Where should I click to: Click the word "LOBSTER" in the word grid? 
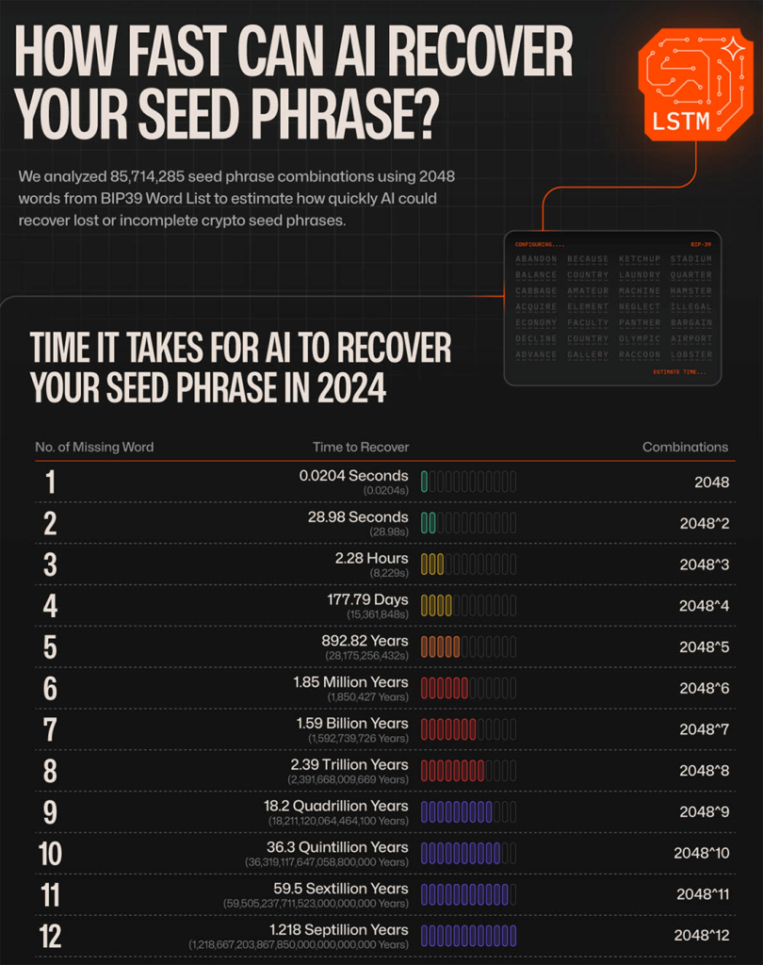[690, 355]
